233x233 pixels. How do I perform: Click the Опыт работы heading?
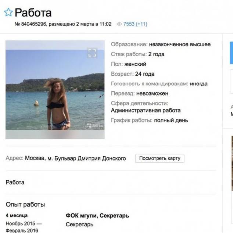coord(25,204)
